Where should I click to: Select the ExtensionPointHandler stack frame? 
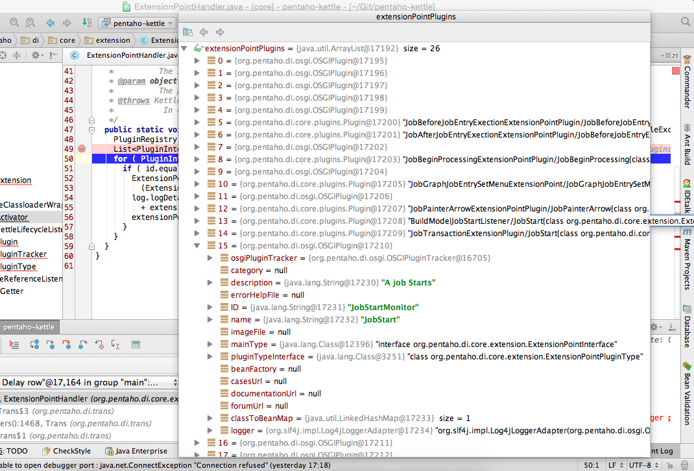tap(89, 399)
